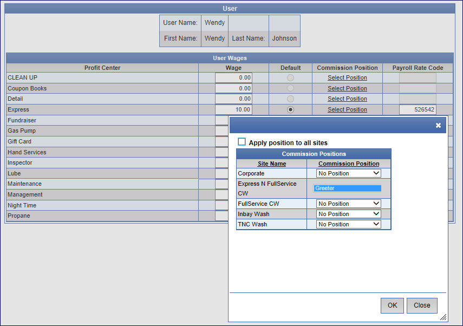Sort by Site Name column header
This screenshot has width=463, height=326.
click(x=271, y=164)
